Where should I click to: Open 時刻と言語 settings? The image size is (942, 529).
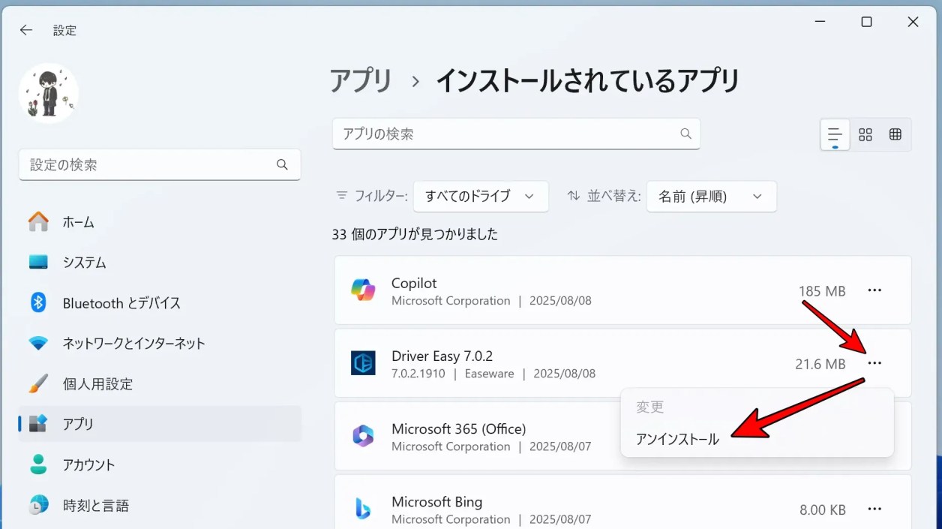(160, 505)
